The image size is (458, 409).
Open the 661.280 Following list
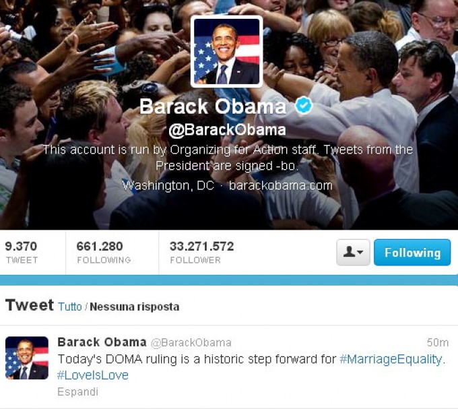[104, 252]
